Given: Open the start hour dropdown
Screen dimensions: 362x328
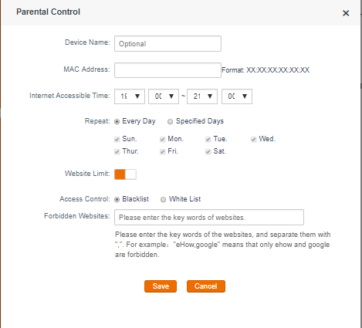Looking at the screenshot, I should 130,96.
